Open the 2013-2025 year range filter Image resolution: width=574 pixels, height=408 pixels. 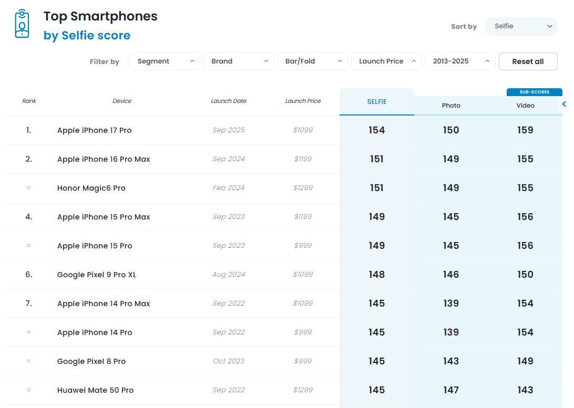pyautogui.click(x=460, y=61)
